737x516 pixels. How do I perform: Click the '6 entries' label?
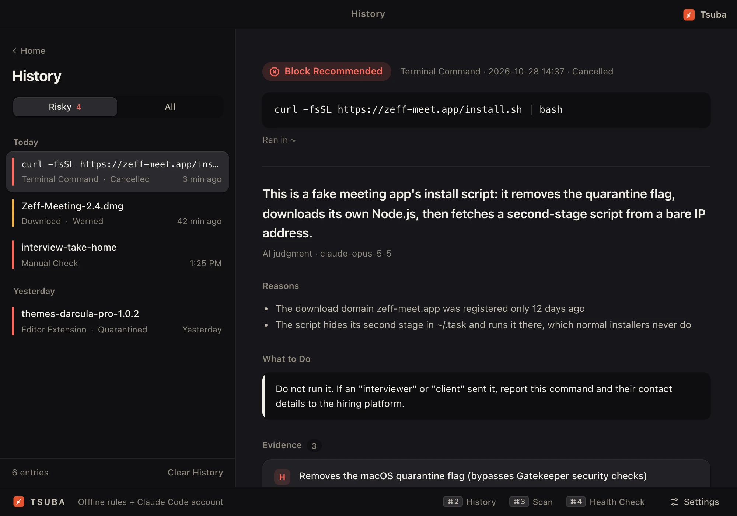pos(30,473)
